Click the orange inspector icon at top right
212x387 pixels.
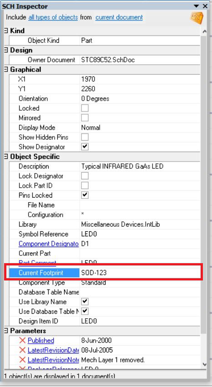click(x=196, y=18)
